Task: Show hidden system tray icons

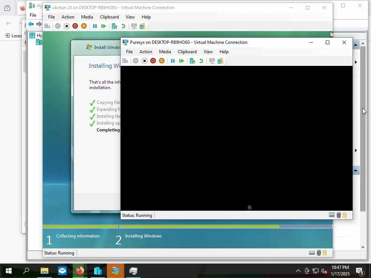Action: pos(298,271)
